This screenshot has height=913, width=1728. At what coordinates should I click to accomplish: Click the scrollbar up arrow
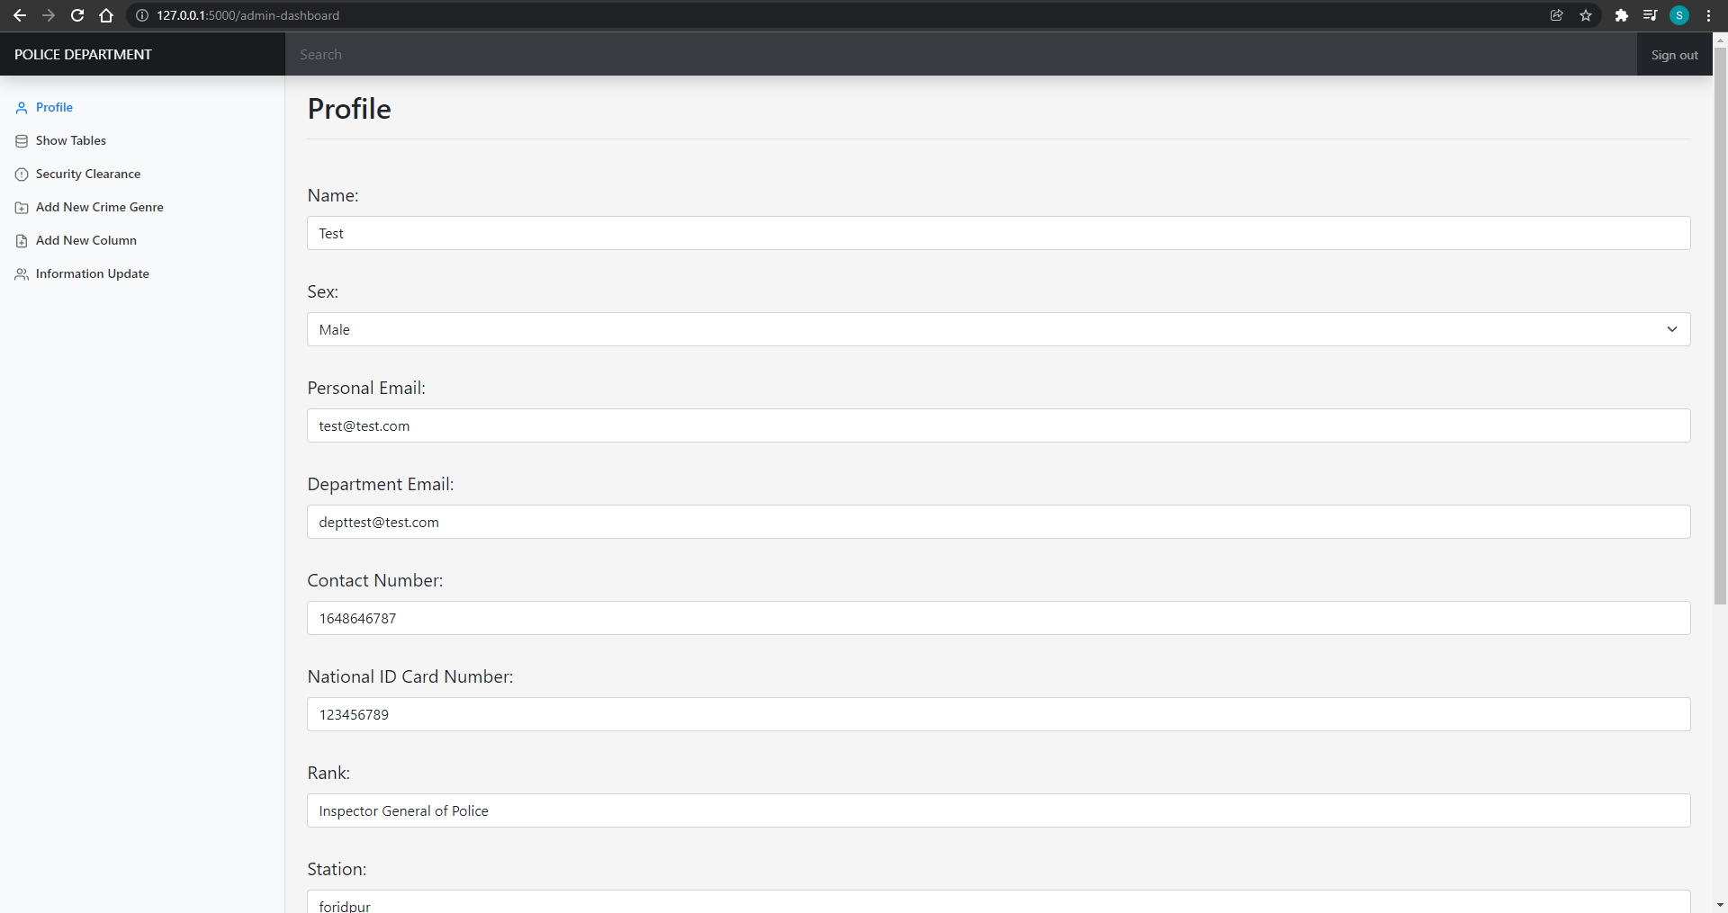[1720, 40]
